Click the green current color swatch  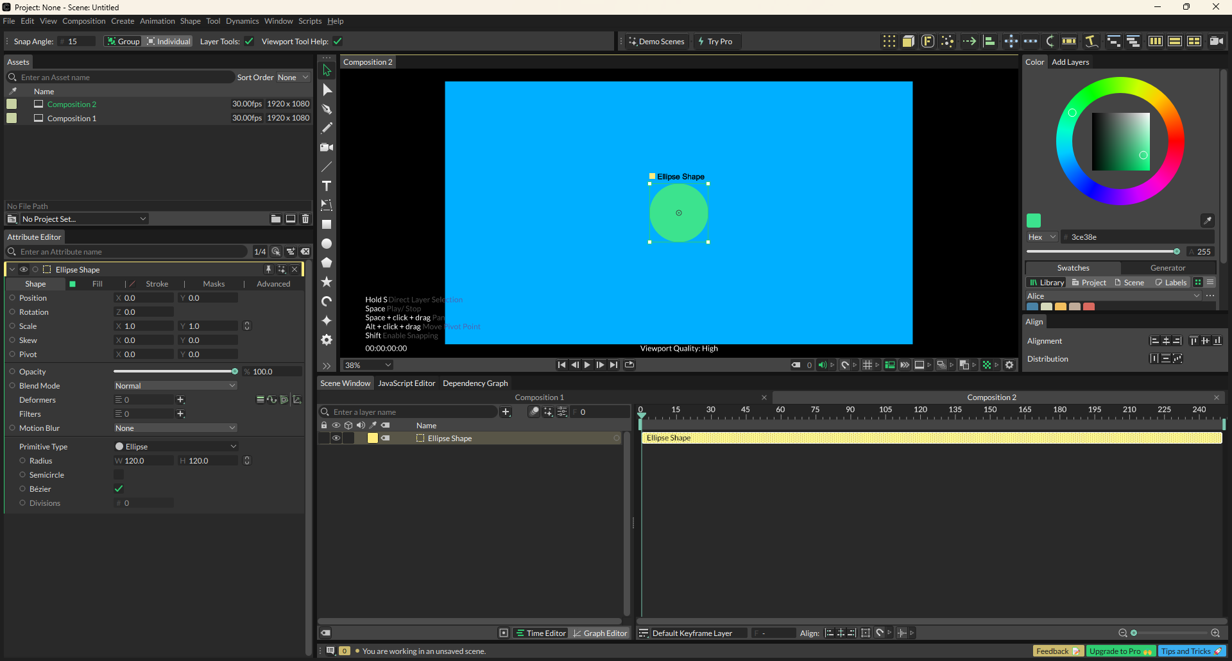pos(1034,221)
